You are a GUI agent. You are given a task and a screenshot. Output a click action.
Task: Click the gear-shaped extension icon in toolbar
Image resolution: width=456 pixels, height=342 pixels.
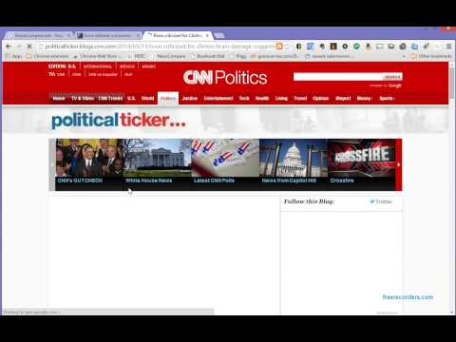coord(345,47)
